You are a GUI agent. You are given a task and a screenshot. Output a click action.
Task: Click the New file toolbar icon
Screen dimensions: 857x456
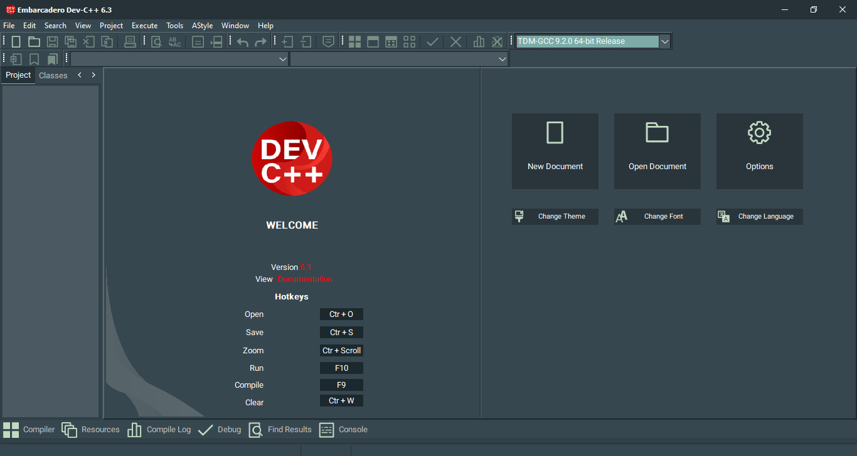point(16,42)
